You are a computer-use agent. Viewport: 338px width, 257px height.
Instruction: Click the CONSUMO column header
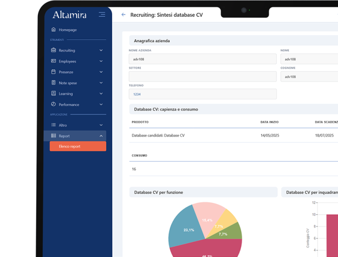point(139,155)
